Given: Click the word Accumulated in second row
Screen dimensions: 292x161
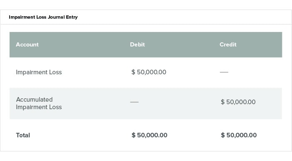Looking at the screenshot, I should click(34, 100).
